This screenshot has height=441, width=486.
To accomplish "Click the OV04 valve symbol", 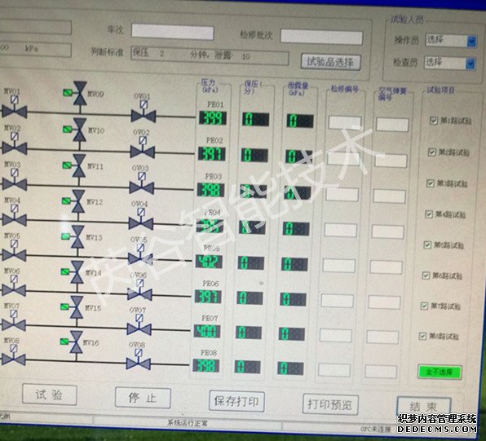I will click(141, 220).
